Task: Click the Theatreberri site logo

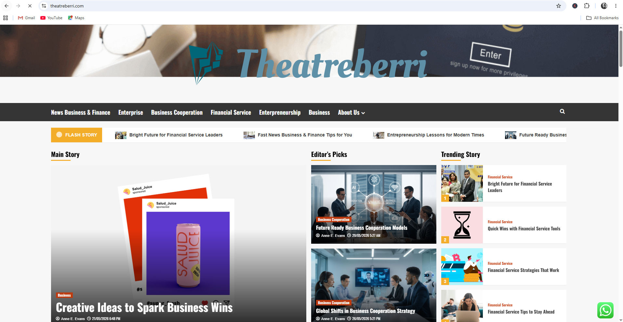Action: pos(308,63)
